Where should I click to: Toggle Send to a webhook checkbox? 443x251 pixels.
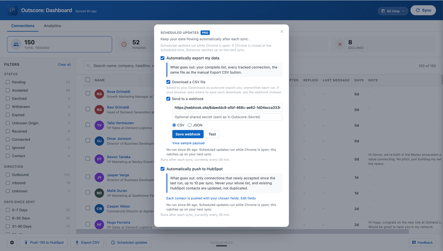168,99
